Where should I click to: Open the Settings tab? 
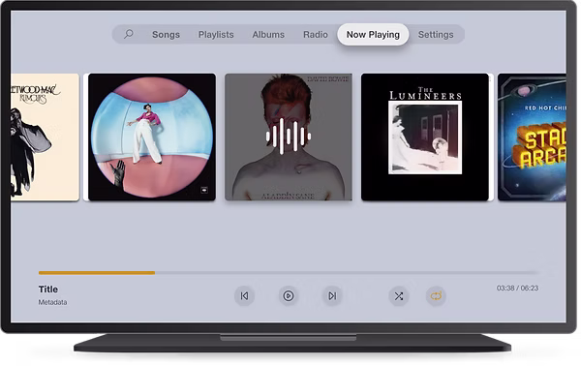[x=436, y=35]
